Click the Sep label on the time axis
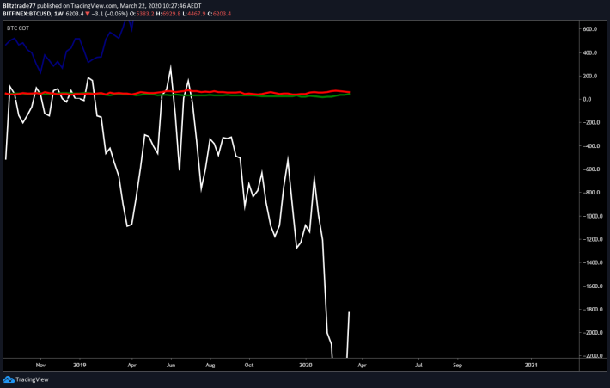The height and width of the screenshot is (388, 610). 457,366
